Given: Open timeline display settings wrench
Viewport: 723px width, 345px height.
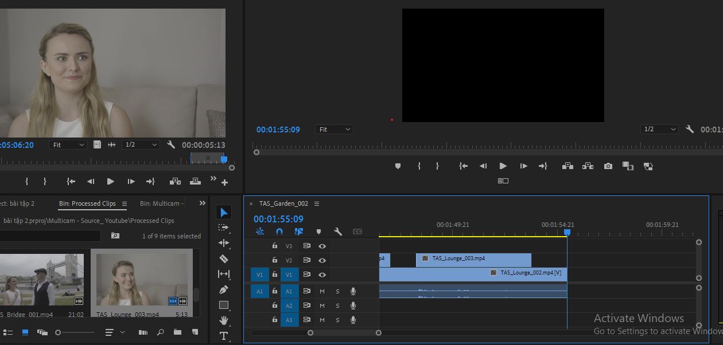Looking at the screenshot, I should 338,232.
